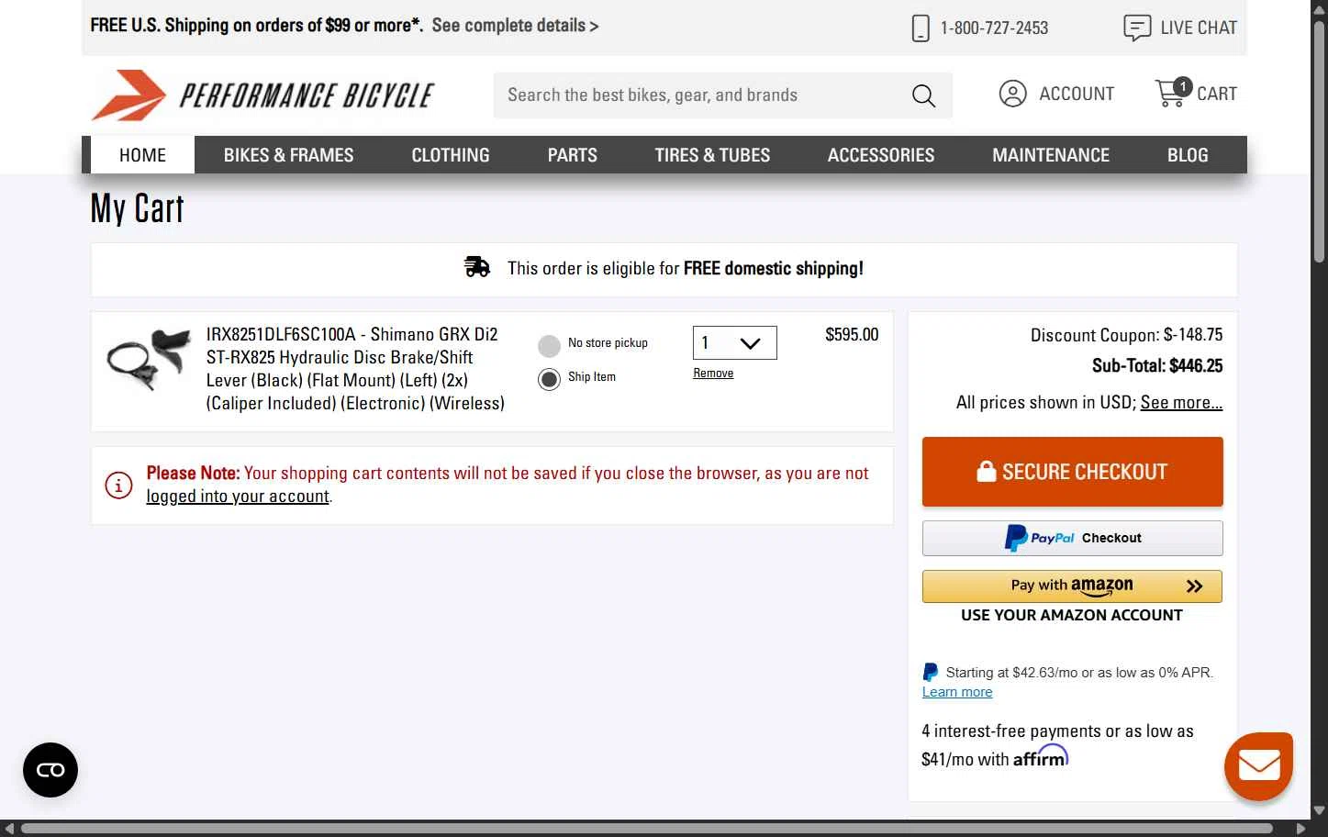Image resolution: width=1328 pixels, height=837 pixels.
Task: Click the ACCOUNT text link
Action: [1077, 94]
